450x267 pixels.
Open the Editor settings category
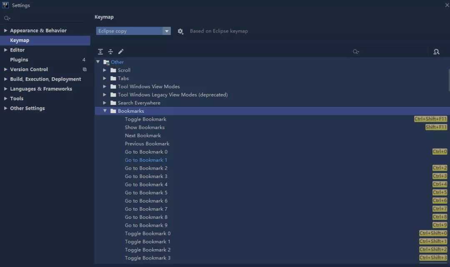pyautogui.click(x=17, y=50)
